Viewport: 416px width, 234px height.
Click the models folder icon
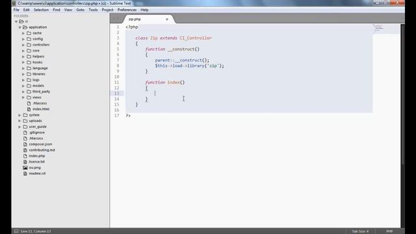pyautogui.click(x=29, y=86)
